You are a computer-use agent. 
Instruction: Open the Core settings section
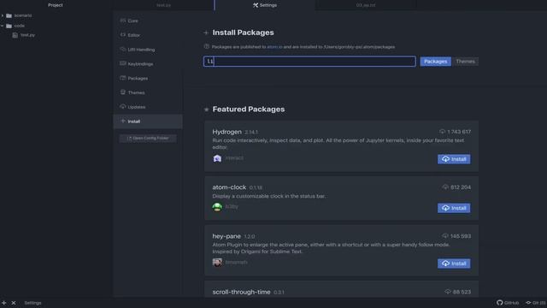[x=148, y=21]
